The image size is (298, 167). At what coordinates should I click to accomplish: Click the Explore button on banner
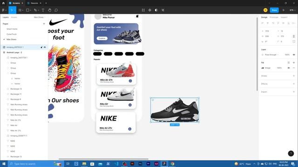pyautogui.click(x=102, y=39)
